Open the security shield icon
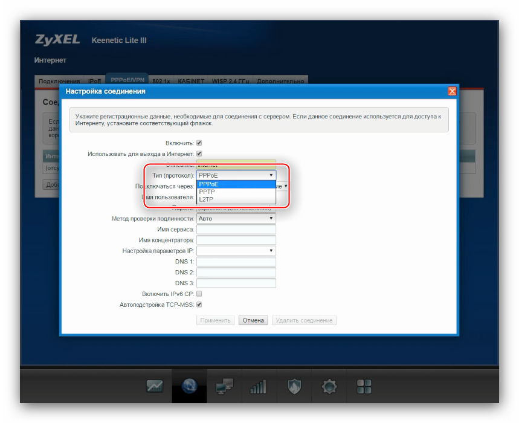 294,387
